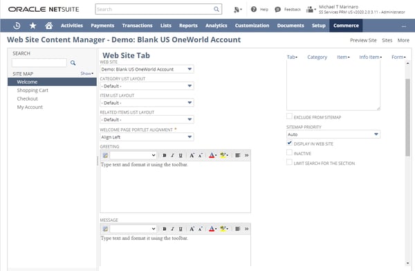Open the Help question mark icon

tap(254, 9)
